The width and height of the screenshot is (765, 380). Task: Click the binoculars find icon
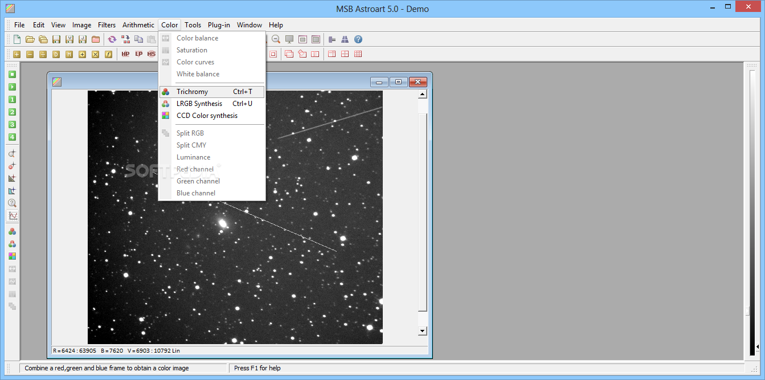[x=345, y=39]
